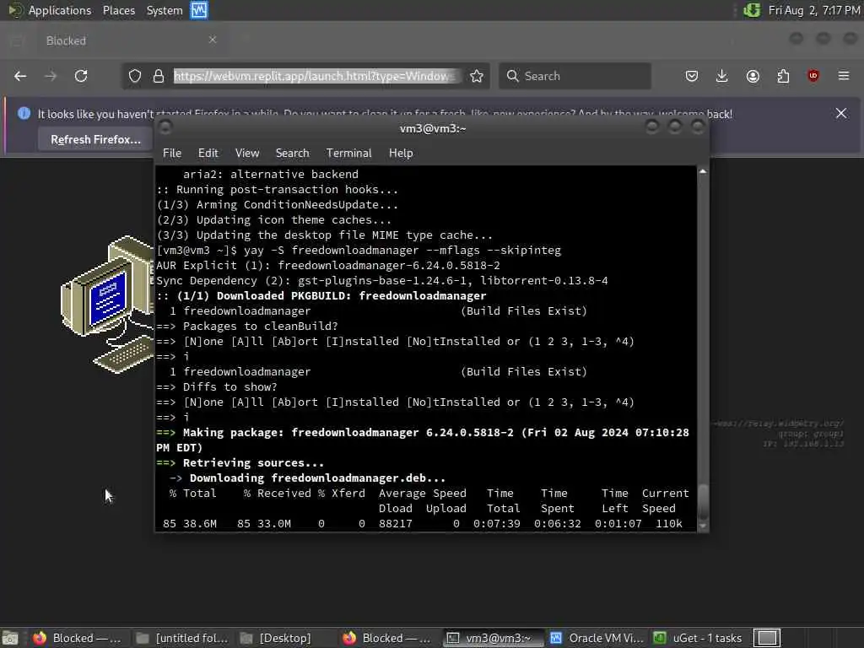The height and width of the screenshot is (648, 864).
Task: Launch VirtualBox icon in top panel
Action: click(x=199, y=10)
